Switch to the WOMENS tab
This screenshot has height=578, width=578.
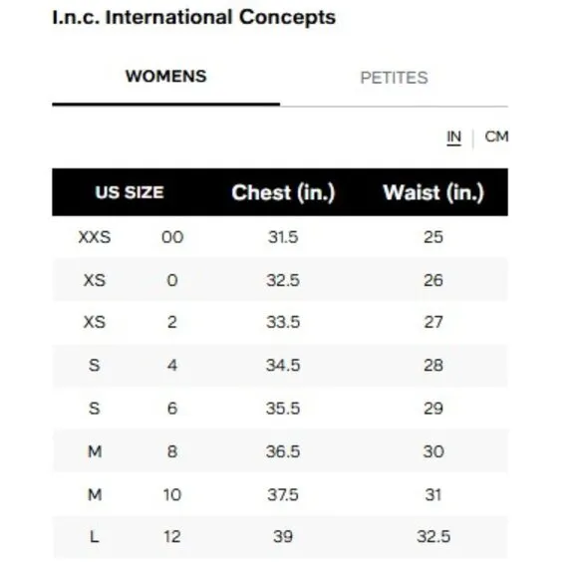(165, 77)
